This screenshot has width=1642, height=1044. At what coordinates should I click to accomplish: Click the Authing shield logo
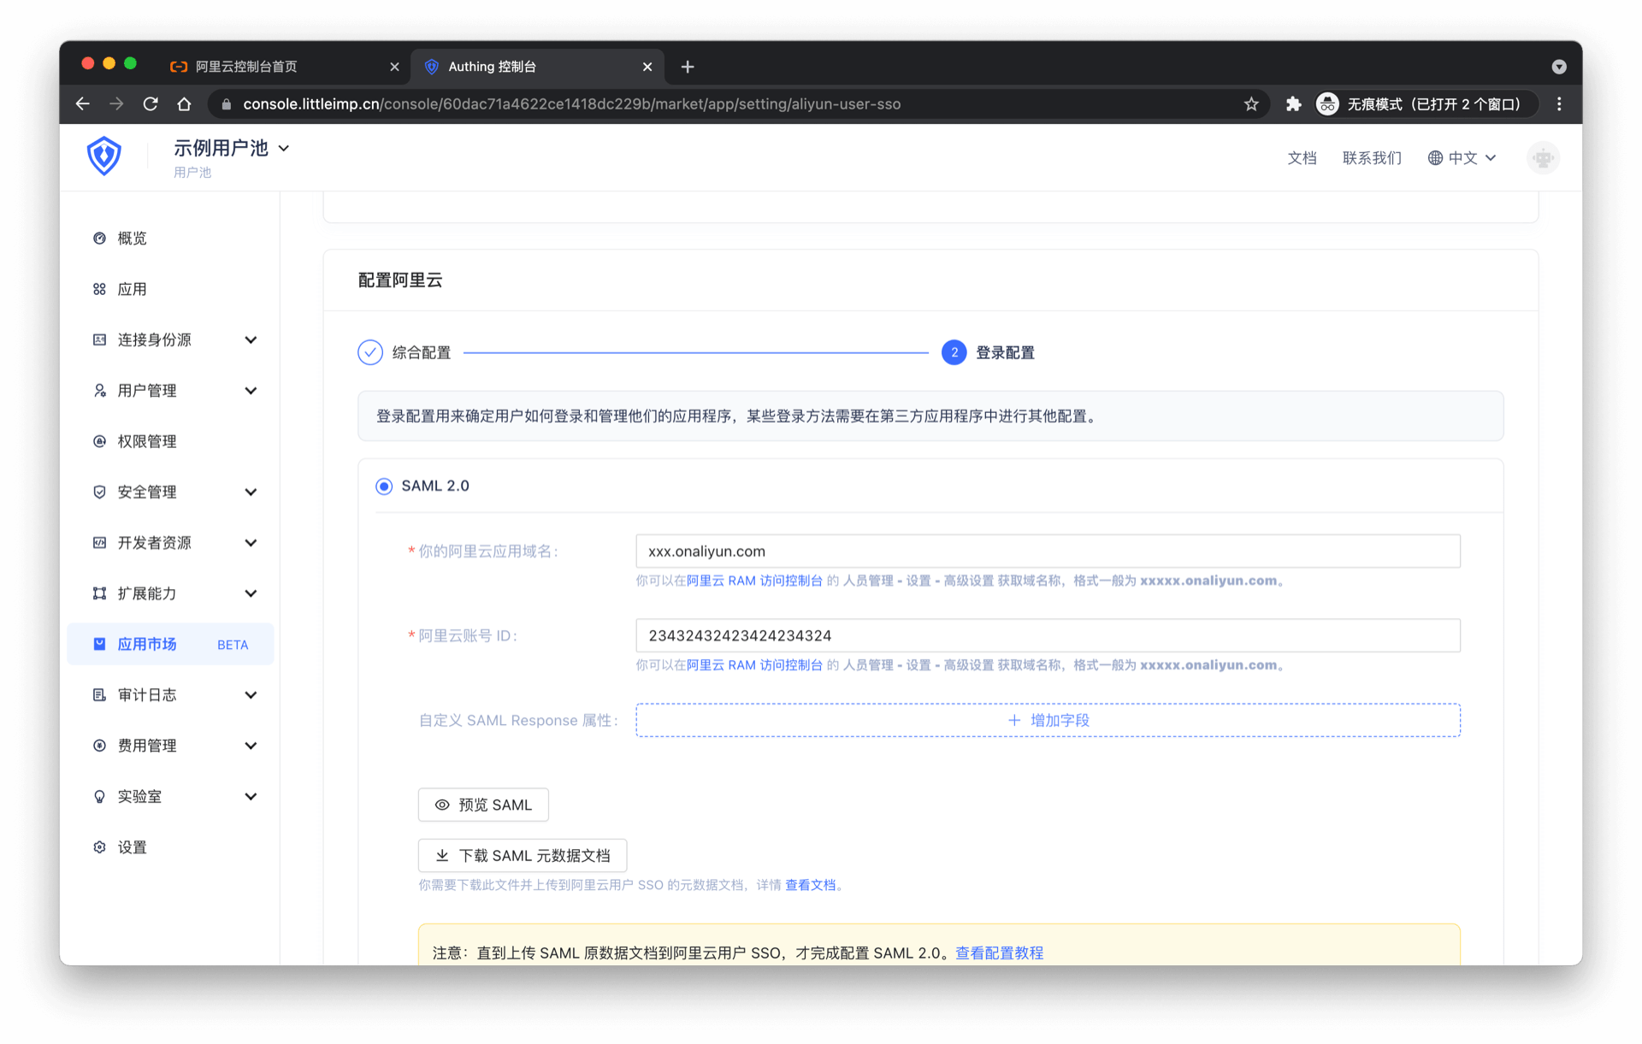(103, 156)
